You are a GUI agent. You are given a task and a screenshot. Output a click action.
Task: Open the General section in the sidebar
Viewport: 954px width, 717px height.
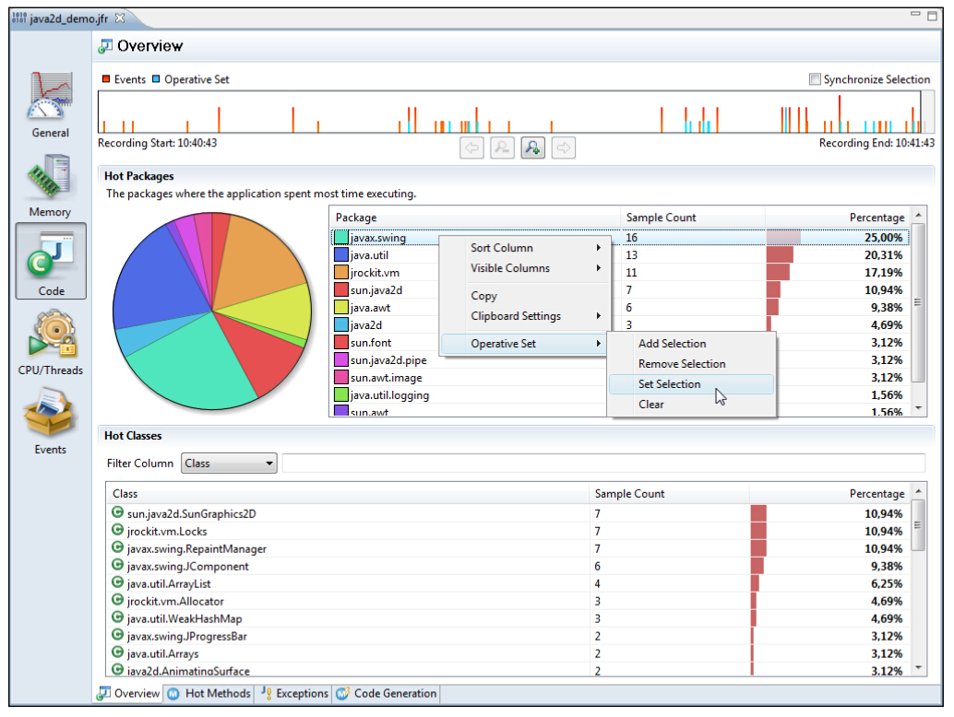[50, 103]
